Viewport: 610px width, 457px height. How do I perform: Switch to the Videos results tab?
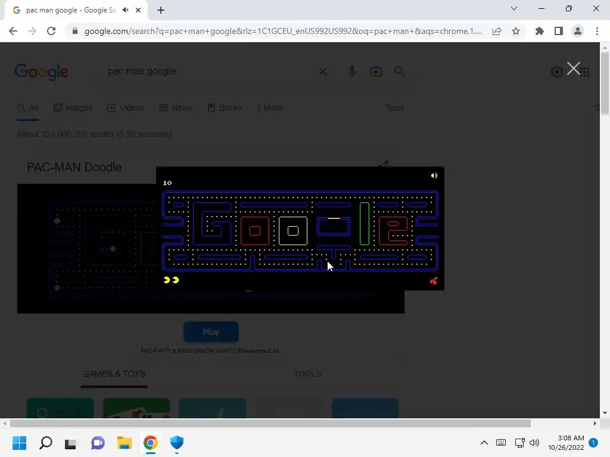pos(126,108)
